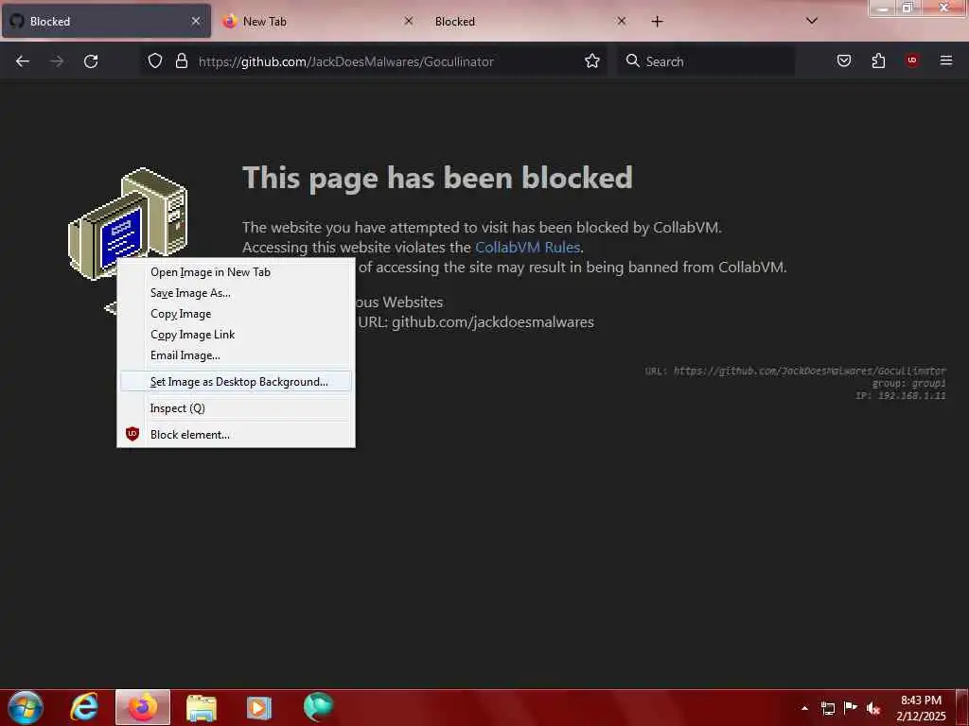Select Inspect (Q) menu entry

pyautogui.click(x=236, y=408)
